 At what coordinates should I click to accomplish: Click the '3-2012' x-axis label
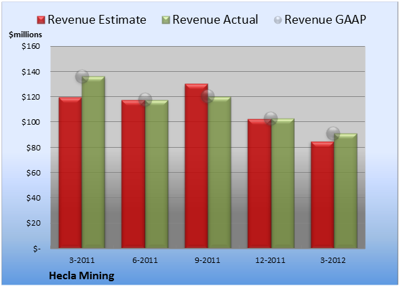333,260
